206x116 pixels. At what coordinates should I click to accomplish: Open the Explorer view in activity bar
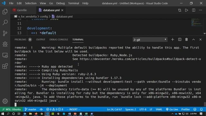pos(5,12)
